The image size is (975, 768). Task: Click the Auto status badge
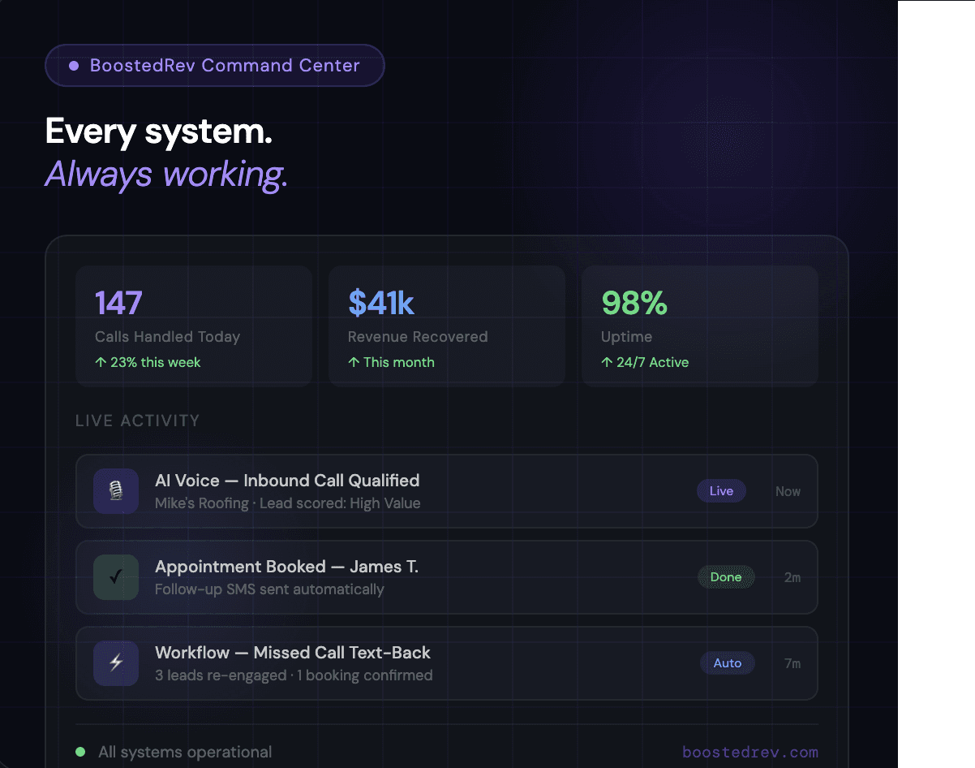point(728,663)
